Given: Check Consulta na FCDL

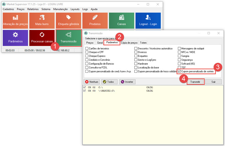Looking at the screenshot, I should [x=87, y=68].
